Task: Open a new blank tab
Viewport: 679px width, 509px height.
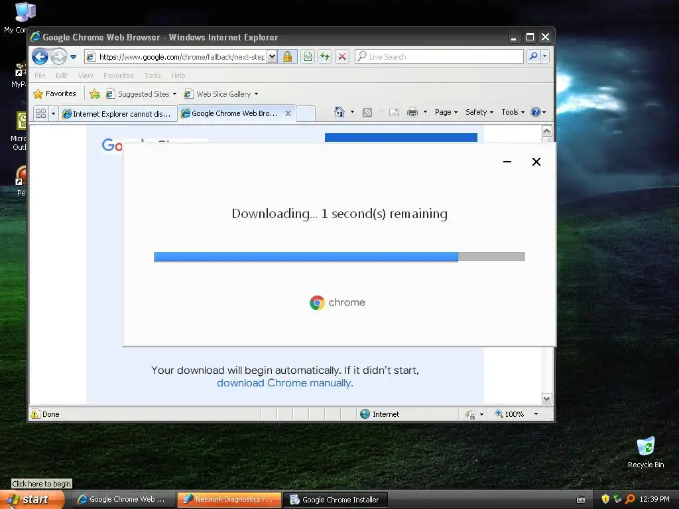Action: (306, 113)
